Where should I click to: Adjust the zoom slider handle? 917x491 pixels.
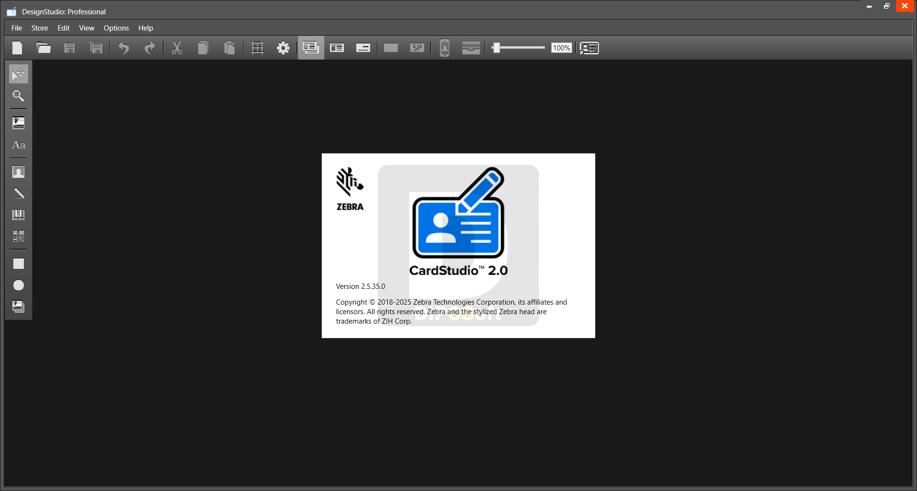pos(496,48)
